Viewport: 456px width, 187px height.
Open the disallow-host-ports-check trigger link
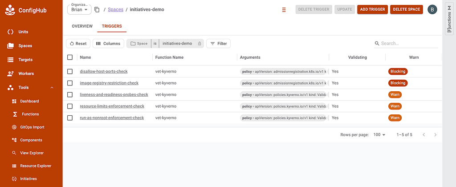click(x=104, y=71)
